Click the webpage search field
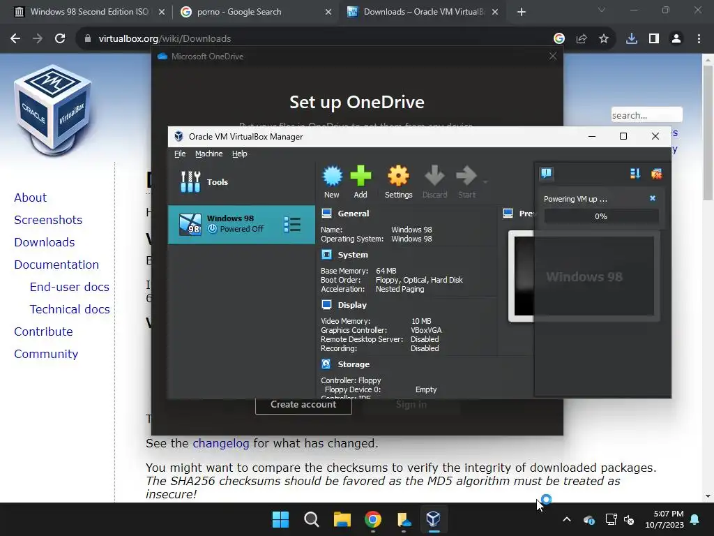The width and height of the screenshot is (714, 536). pos(646,115)
